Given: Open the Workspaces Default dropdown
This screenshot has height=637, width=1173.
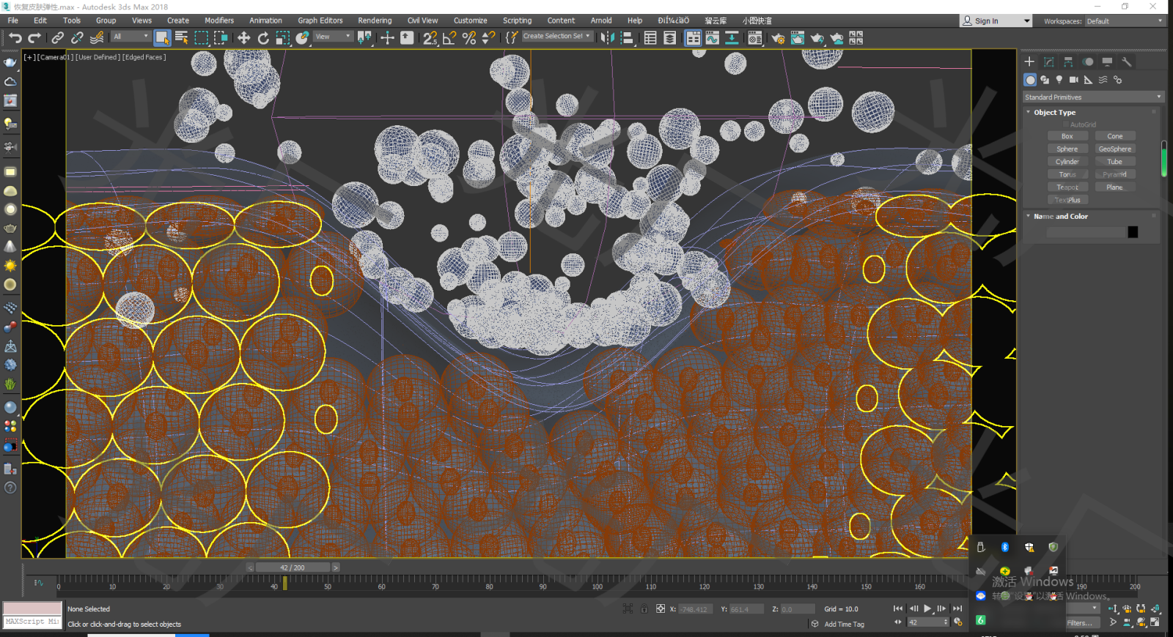Looking at the screenshot, I should (1125, 21).
